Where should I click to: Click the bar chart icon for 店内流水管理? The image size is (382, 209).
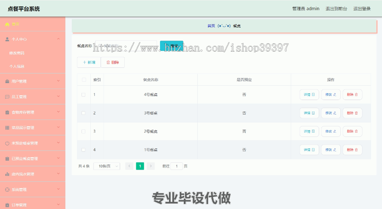(x=7, y=174)
